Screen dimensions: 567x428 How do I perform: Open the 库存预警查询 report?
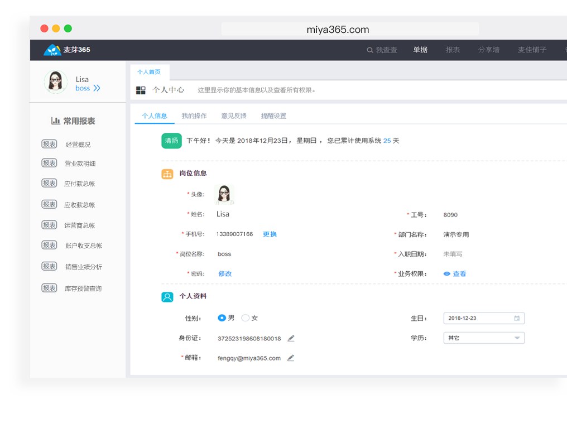(83, 288)
